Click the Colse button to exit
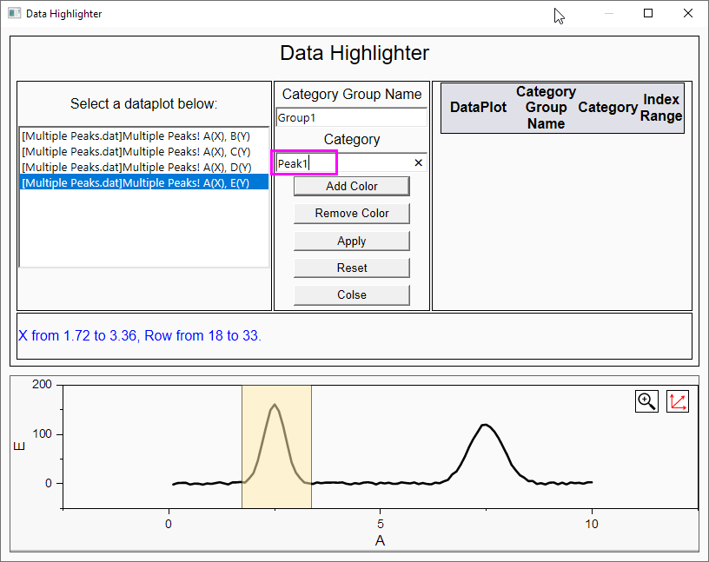The width and height of the screenshot is (709, 562). pyautogui.click(x=351, y=295)
